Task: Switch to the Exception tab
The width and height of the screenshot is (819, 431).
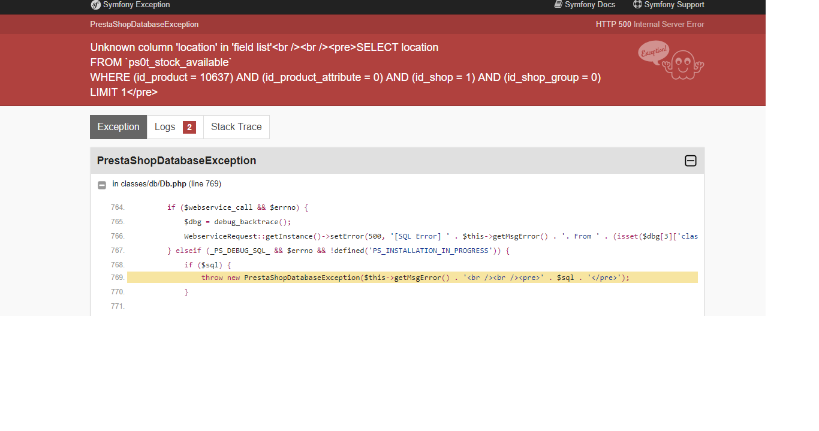Action: (118, 127)
